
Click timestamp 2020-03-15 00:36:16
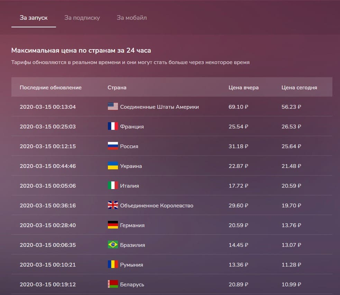point(48,206)
